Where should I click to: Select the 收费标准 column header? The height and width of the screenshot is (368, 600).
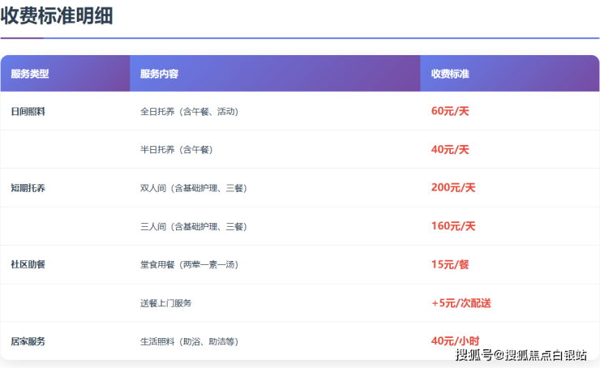[x=450, y=74]
